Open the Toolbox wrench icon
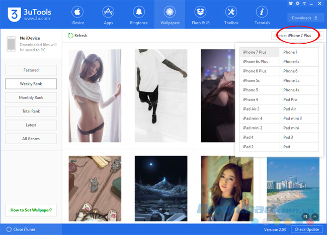The height and width of the screenshot is (235, 327). pyautogui.click(x=231, y=12)
